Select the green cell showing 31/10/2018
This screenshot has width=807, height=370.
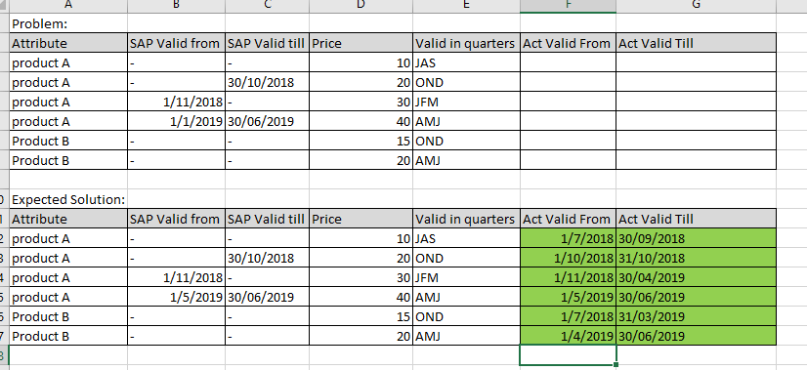pos(696,259)
